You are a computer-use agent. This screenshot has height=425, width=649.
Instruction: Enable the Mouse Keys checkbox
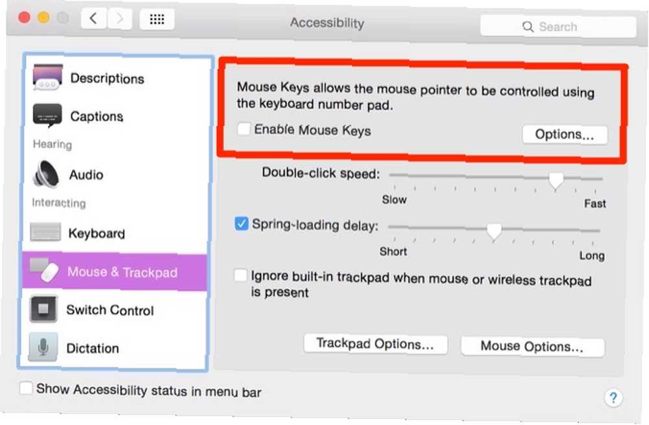243,129
